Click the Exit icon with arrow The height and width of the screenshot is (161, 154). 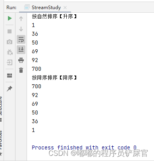[x=10, y=62]
